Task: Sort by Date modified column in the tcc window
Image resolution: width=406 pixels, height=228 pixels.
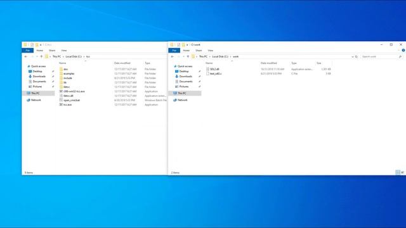Action: coord(122,63)
